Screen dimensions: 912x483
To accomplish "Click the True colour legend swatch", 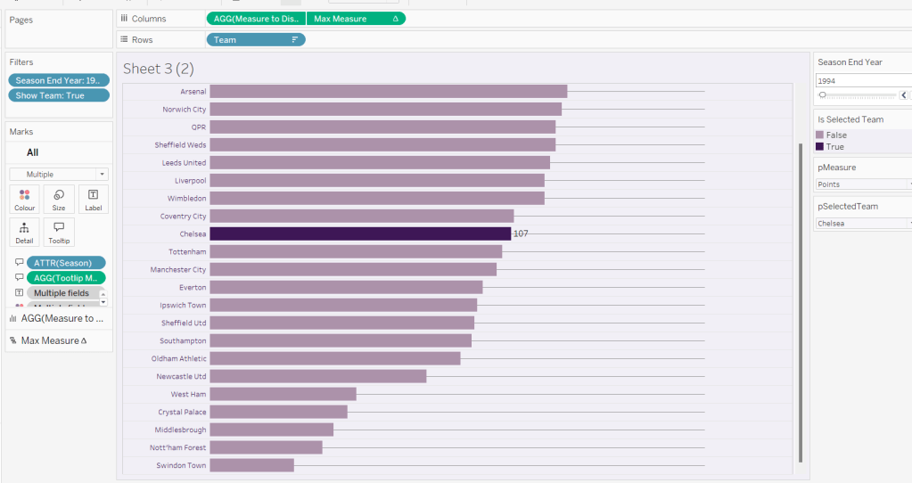I will pyautogui.click(x=820, y=147).
